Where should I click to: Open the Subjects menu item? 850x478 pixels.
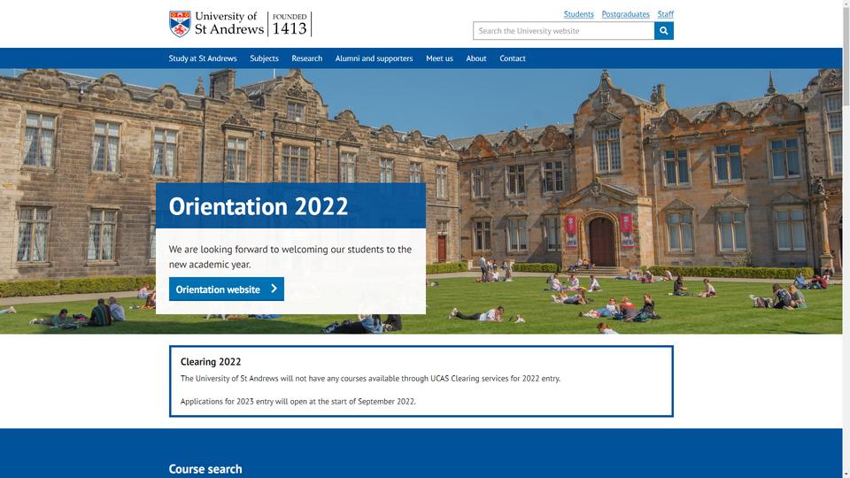click(x=264, y=58)
